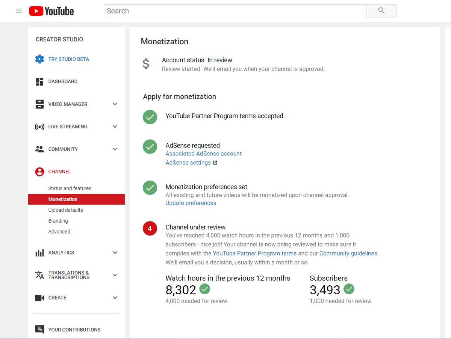This screenshot has width=451, height=339.
Task: Open Live Streaming section
Action: tap(68, 127)
